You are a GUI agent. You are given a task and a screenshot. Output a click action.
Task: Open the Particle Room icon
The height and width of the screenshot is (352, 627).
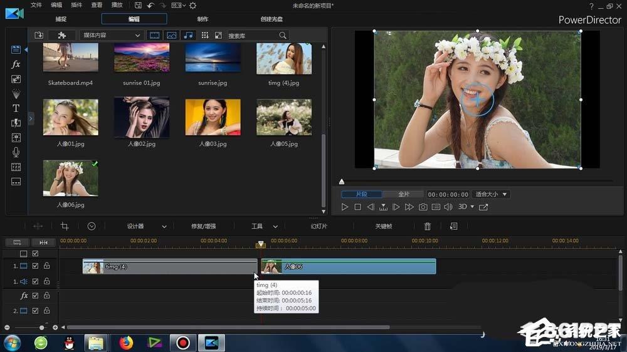click(x=16, y=94)
